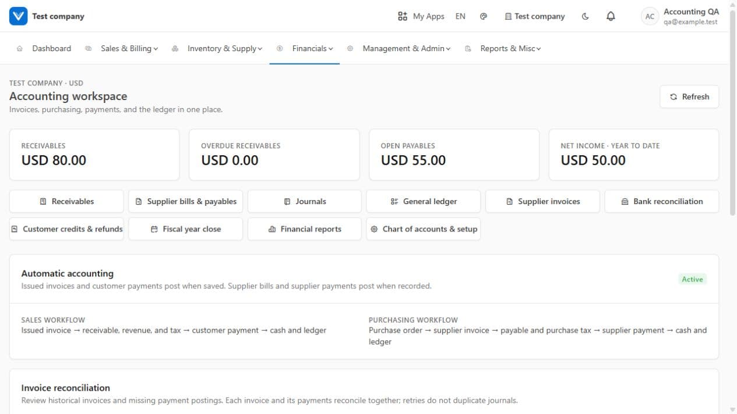This screenshot has height=414, width=737.
Task: Click the Management & Admin menu icon
Action: [350, 49]
